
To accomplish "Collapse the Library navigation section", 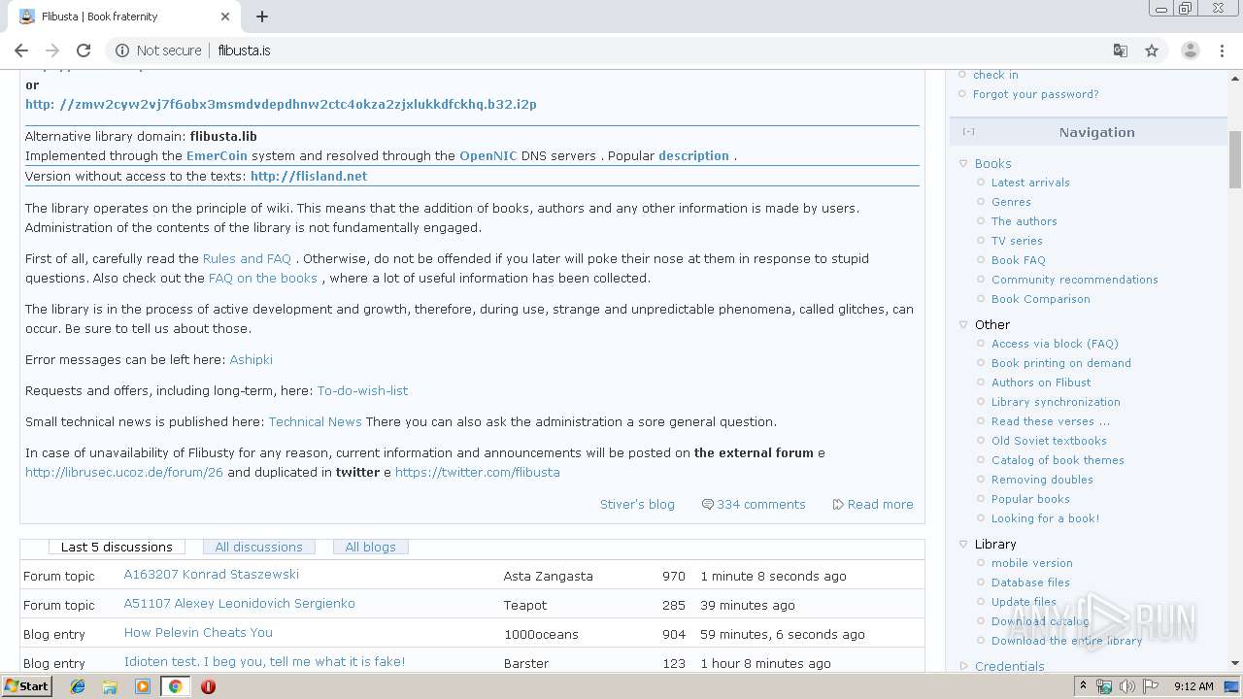I will tap(963, 545).
